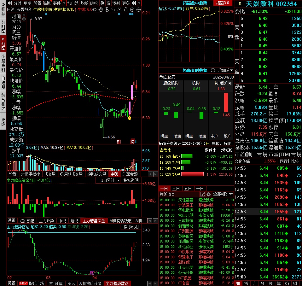Toggle the eye visibility icon in chart toolbar
The image size is (302, 286).
coord(94,9)
